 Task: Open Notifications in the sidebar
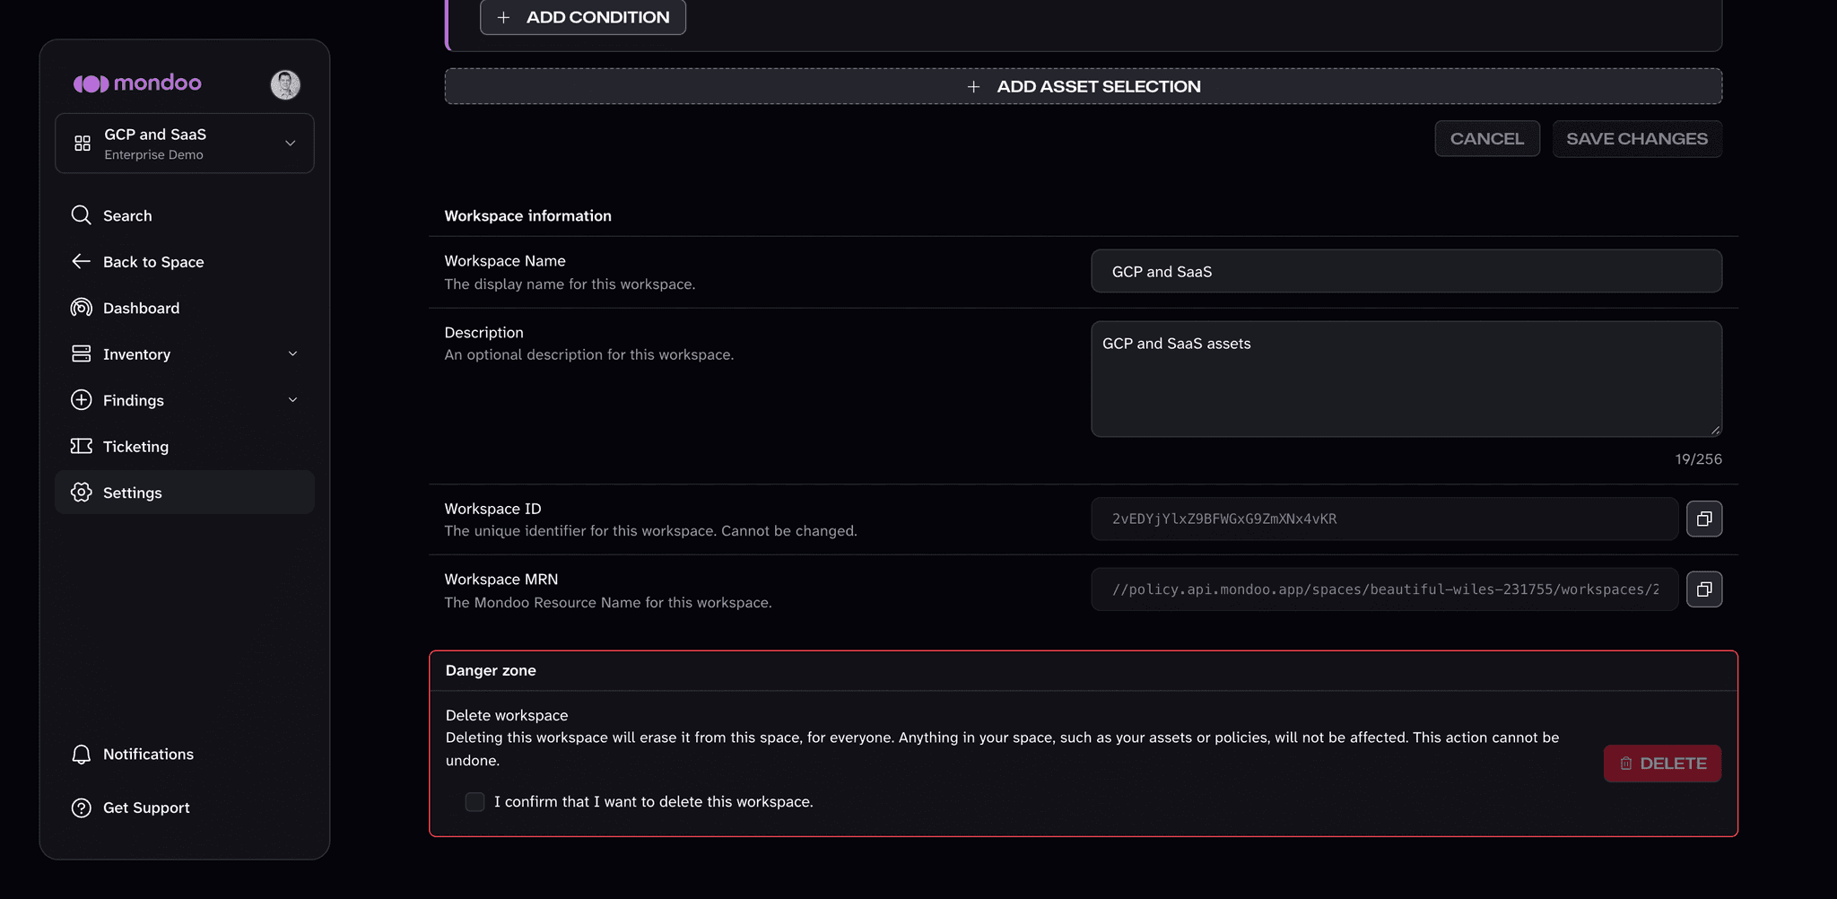185,755
